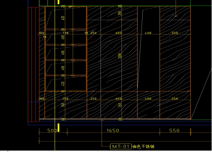Pick the large 550 dimension beside 1650
Screen dimensions: 212x152
click(175, 131)
